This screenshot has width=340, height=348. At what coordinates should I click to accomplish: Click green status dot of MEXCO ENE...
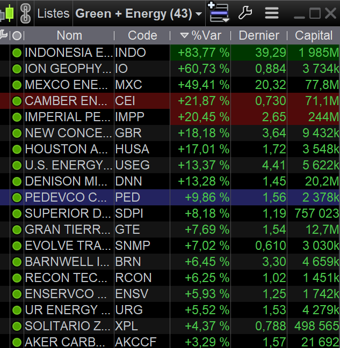point(17,85)
